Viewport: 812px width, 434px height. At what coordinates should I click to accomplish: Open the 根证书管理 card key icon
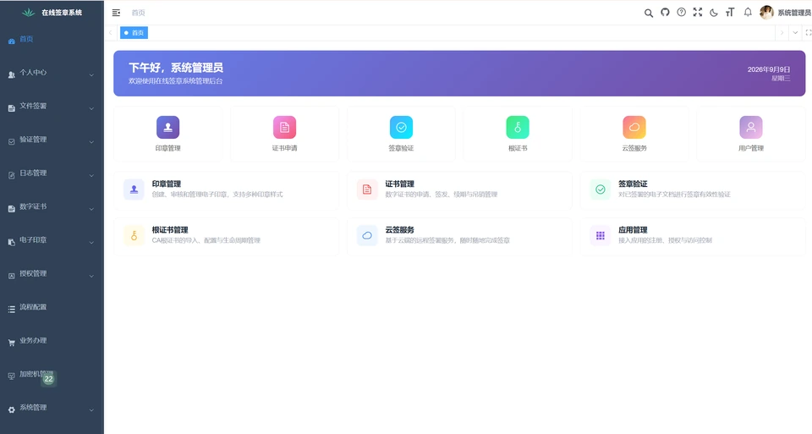[x=134, y=236]
